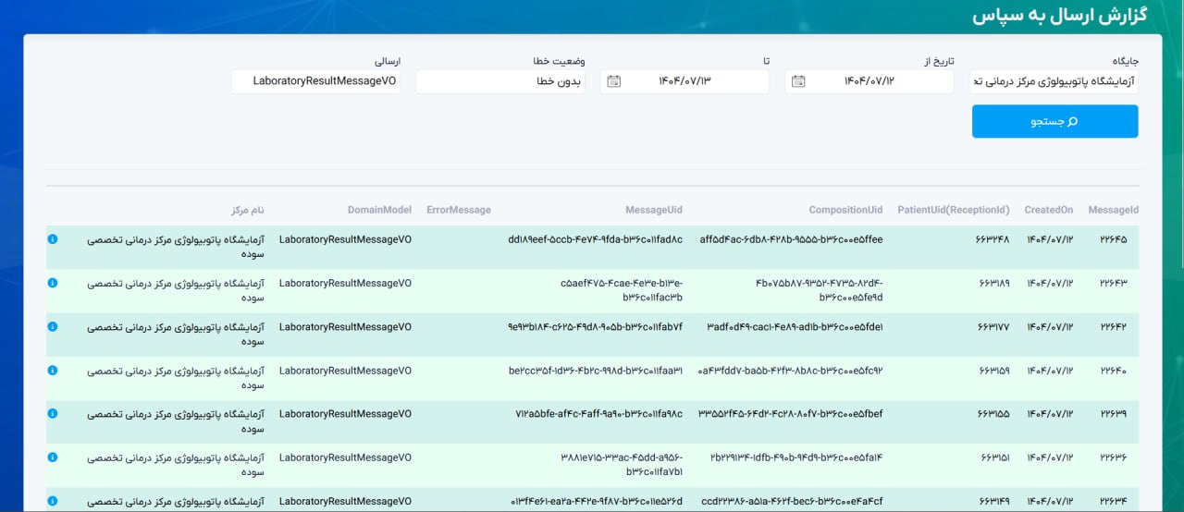
Task: Click the 'تاریخ از' date input field
Action: (879, 81)
